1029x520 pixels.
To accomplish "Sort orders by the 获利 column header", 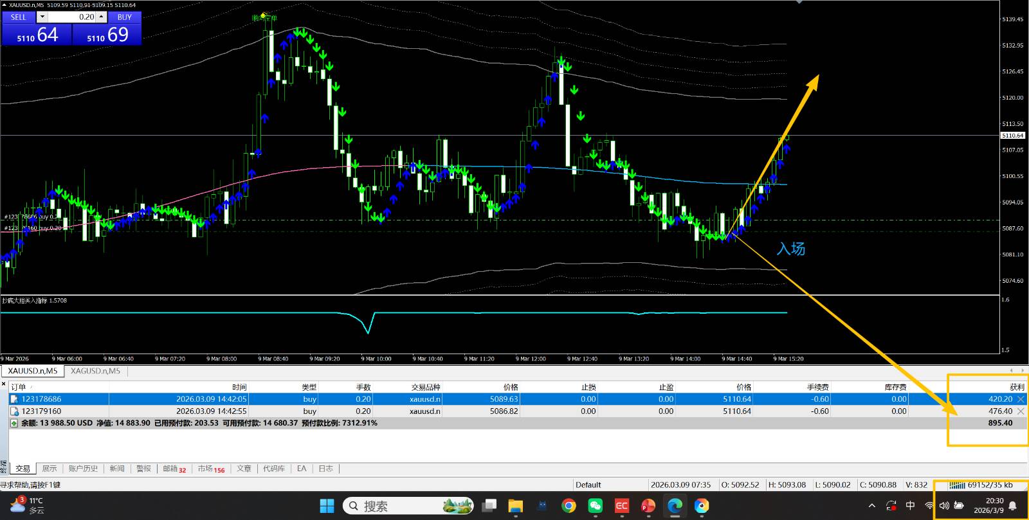I will (1017, 387).
